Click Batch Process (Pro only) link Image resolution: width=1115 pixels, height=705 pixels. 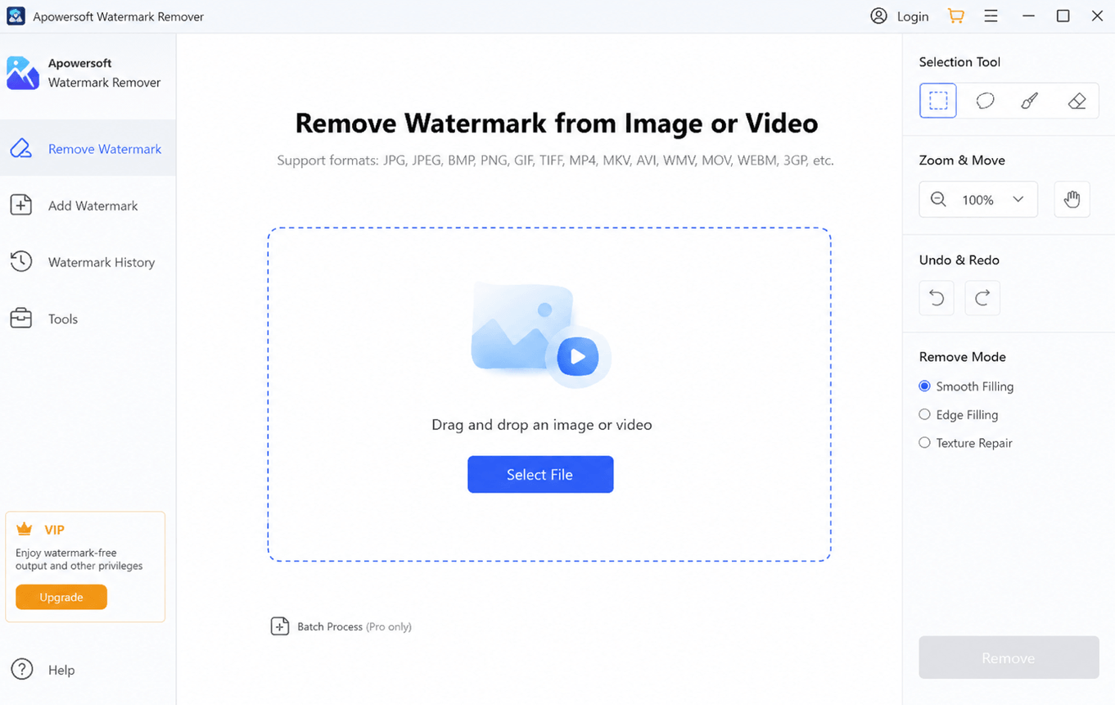click(x=354, y=626)
